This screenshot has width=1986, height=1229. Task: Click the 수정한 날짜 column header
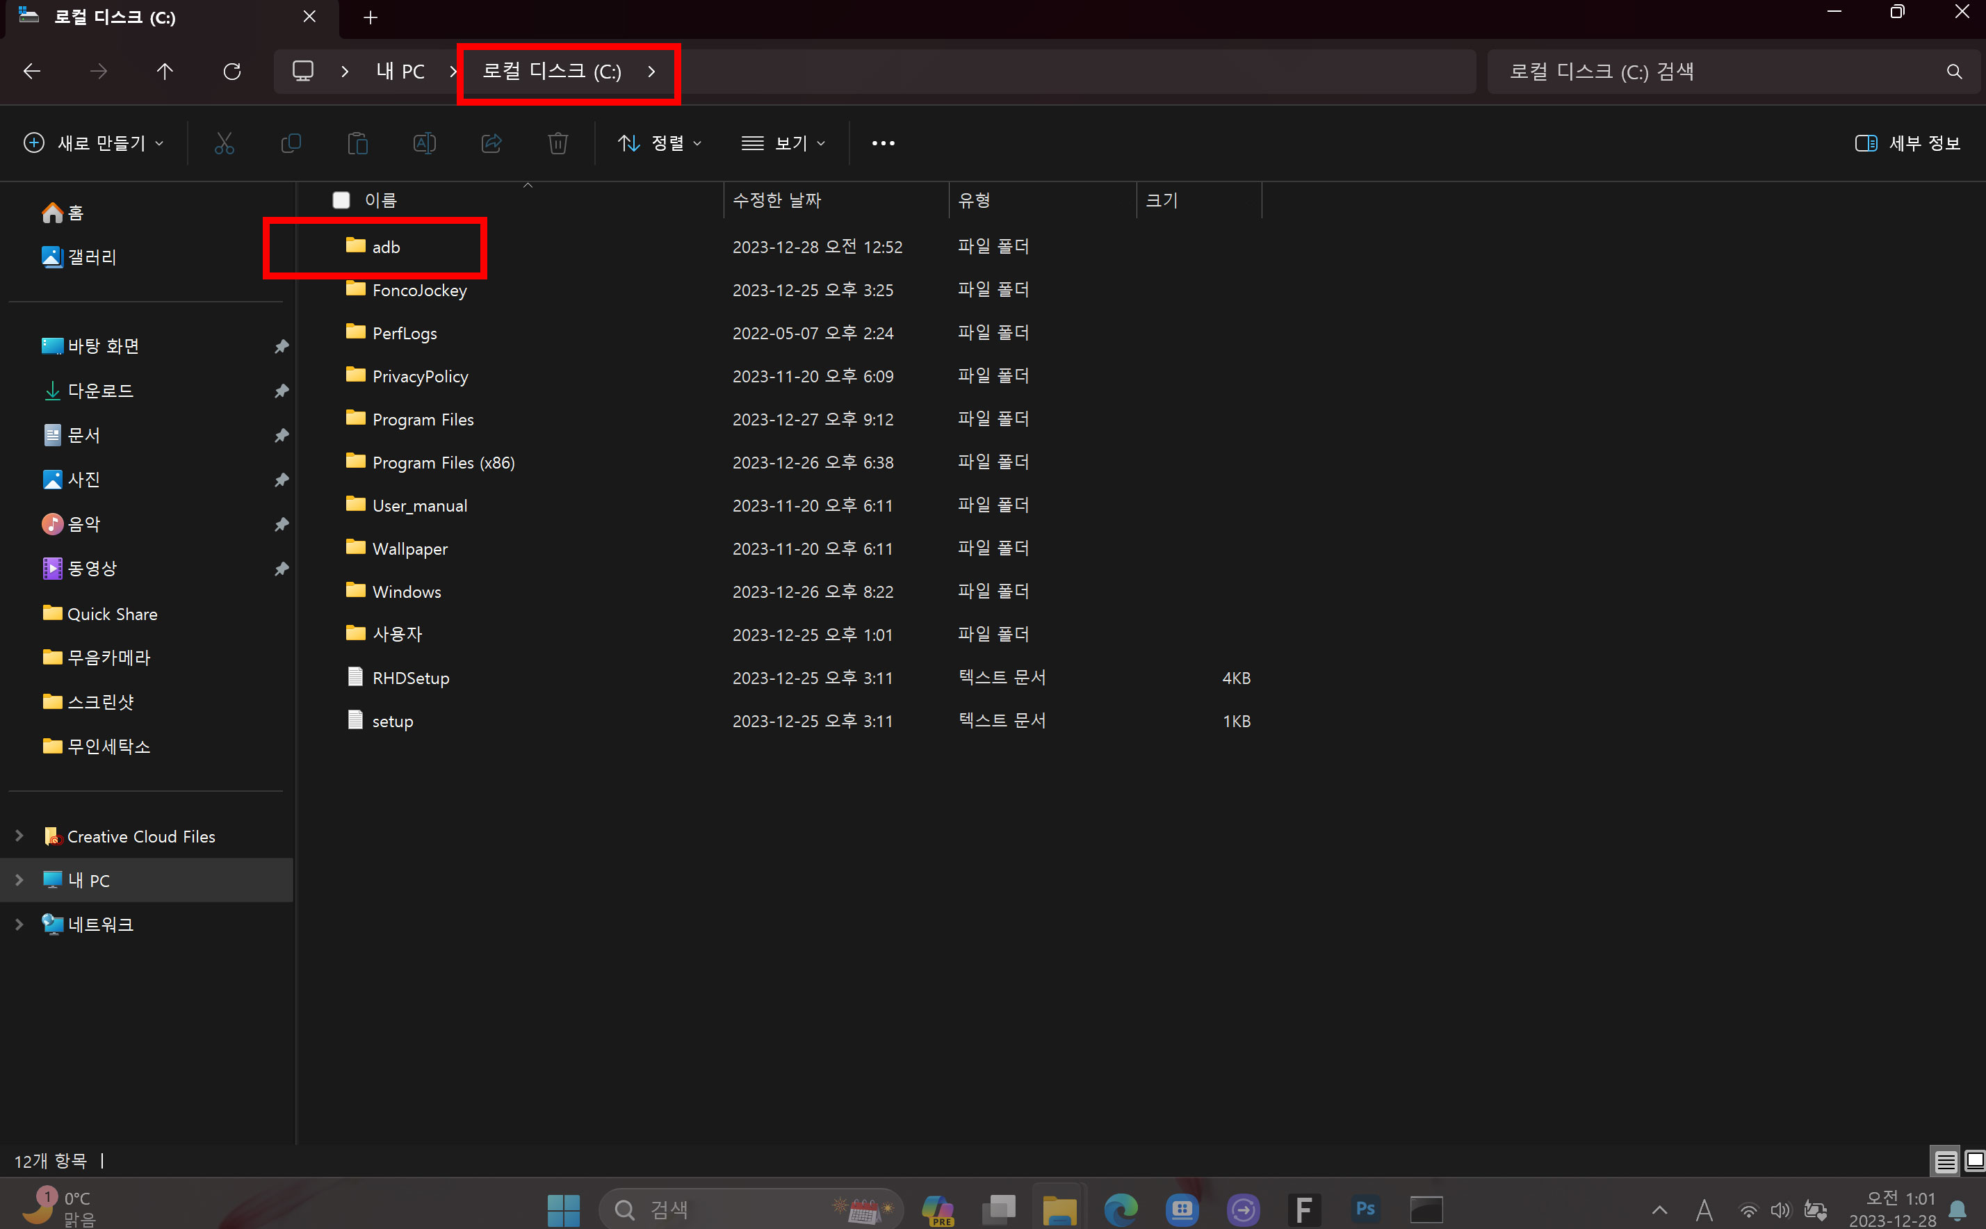coord(777,200)
